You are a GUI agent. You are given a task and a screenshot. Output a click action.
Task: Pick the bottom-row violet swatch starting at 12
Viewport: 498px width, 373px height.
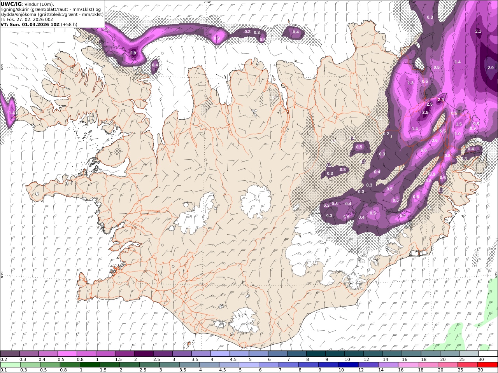[x=368, y=365]
